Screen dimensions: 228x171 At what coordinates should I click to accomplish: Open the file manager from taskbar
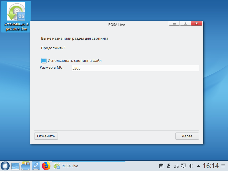coord(26,166)
